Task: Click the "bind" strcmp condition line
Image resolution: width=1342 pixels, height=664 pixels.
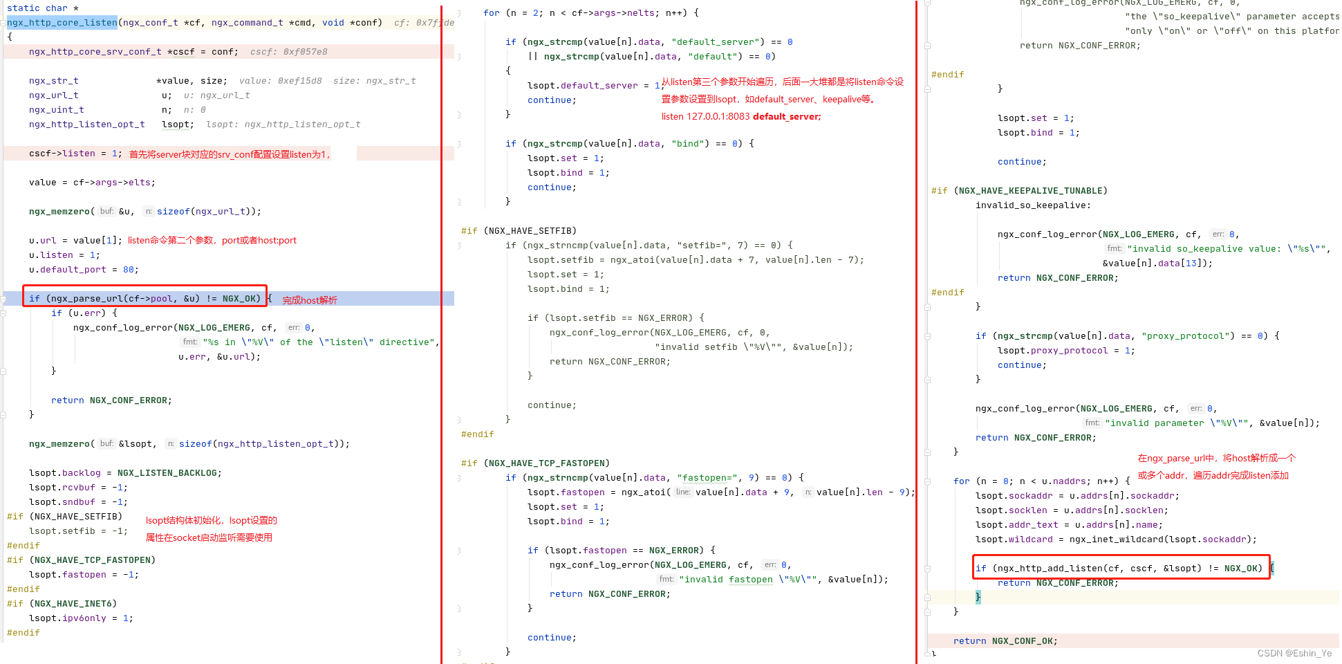Action: tap(630, 144)
